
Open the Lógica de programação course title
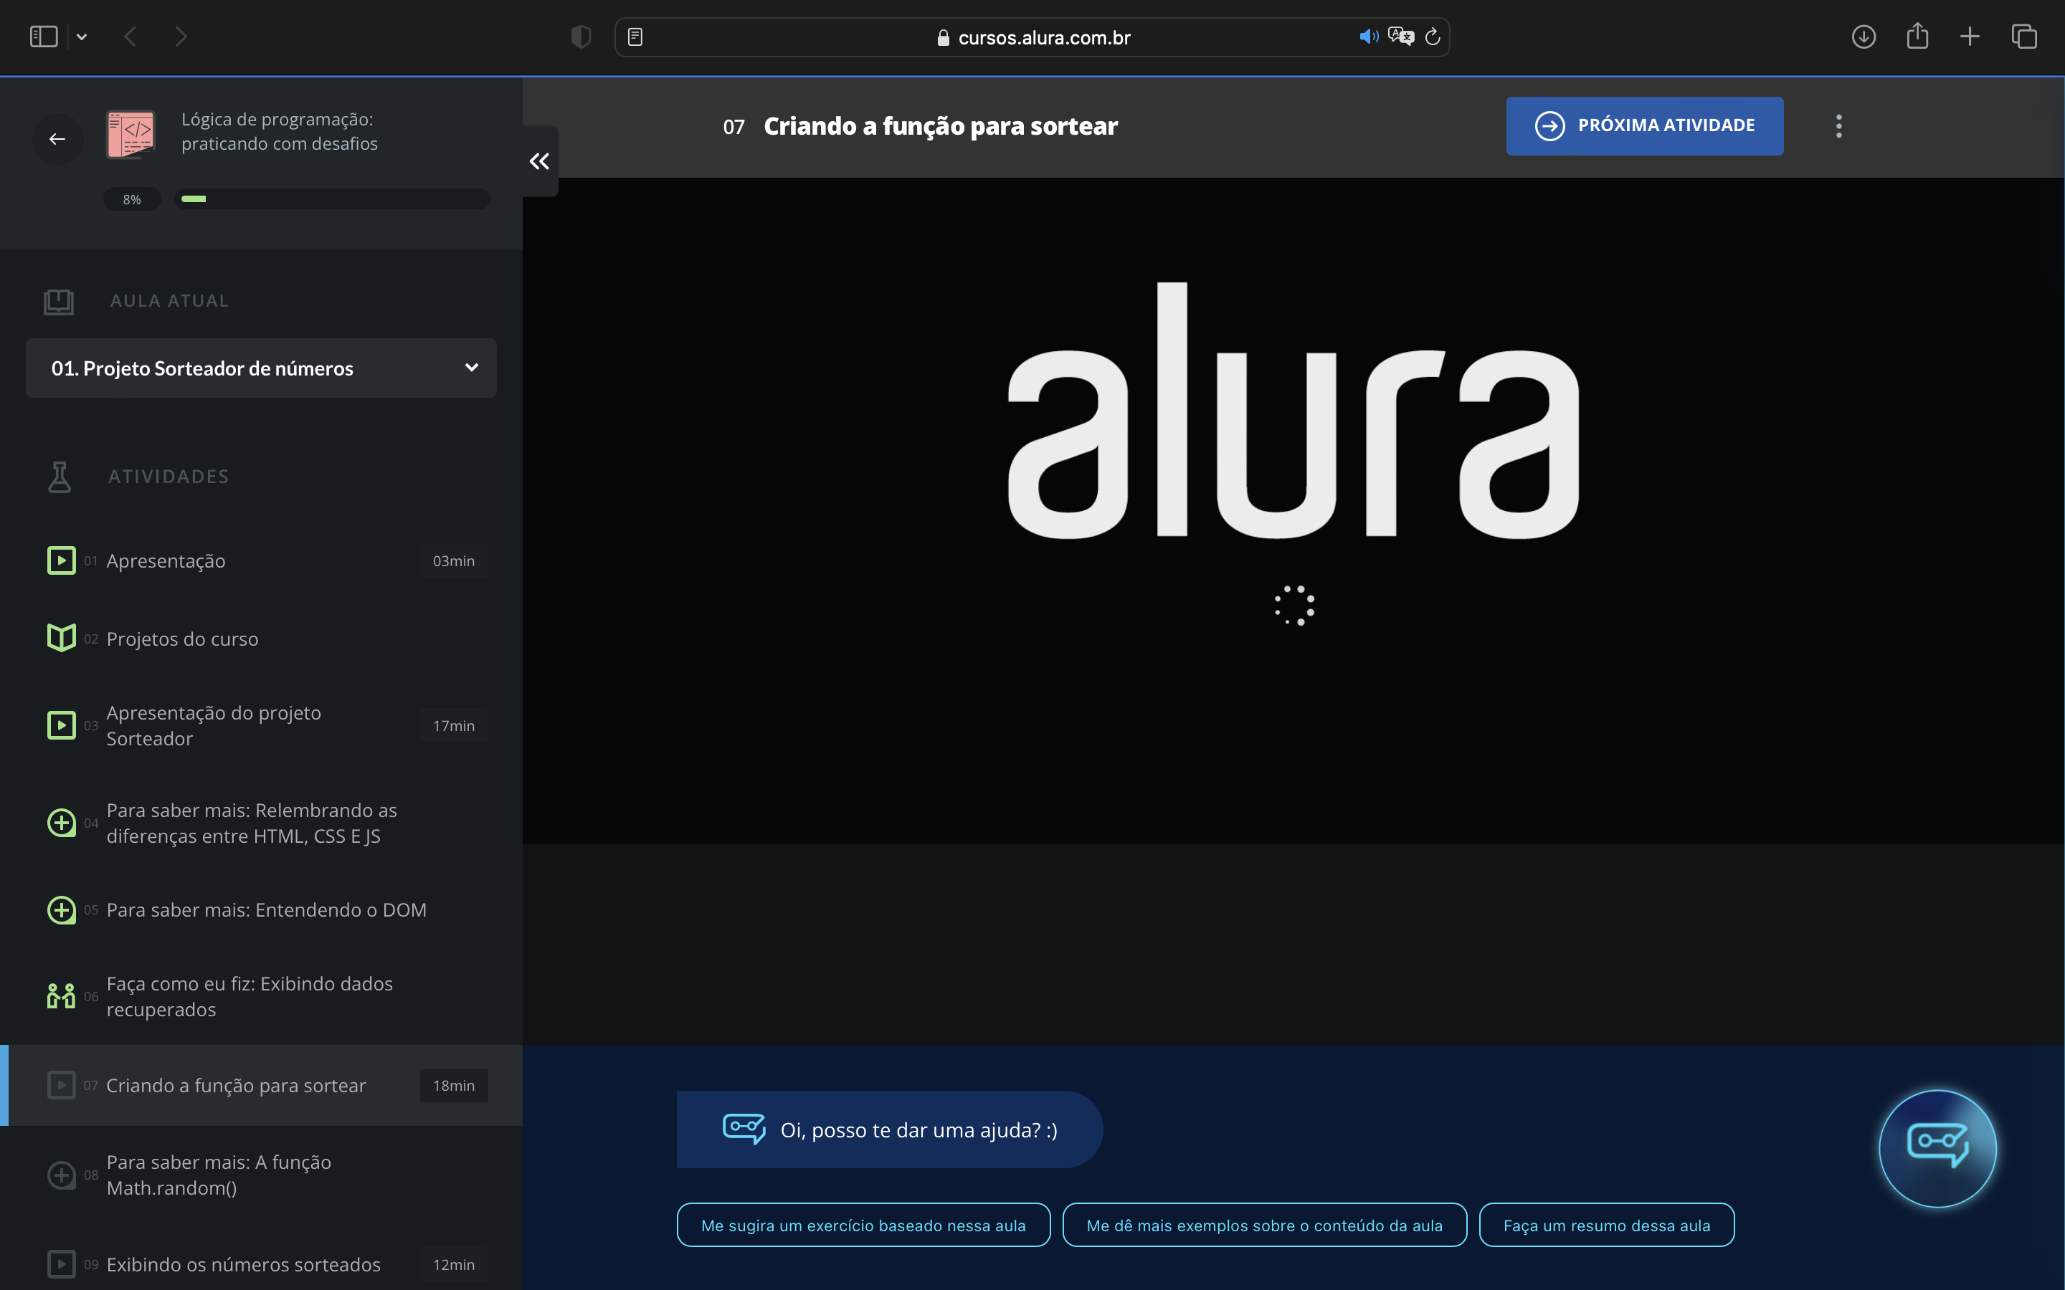click(279, 131)
